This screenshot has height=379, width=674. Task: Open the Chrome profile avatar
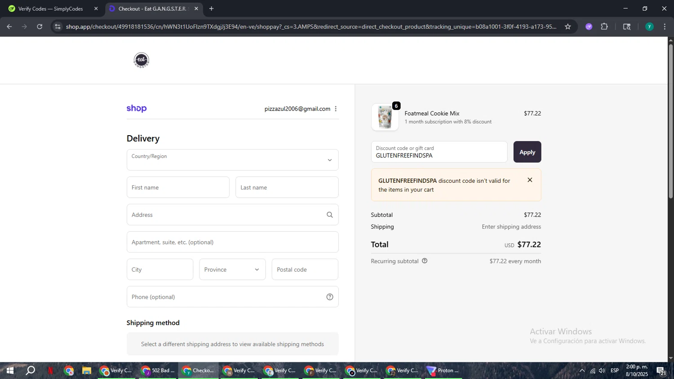tap(649, 26)
